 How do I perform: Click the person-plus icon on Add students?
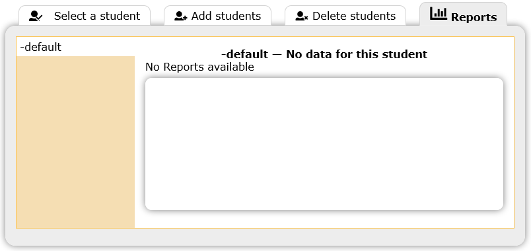[x=181, y=17]
